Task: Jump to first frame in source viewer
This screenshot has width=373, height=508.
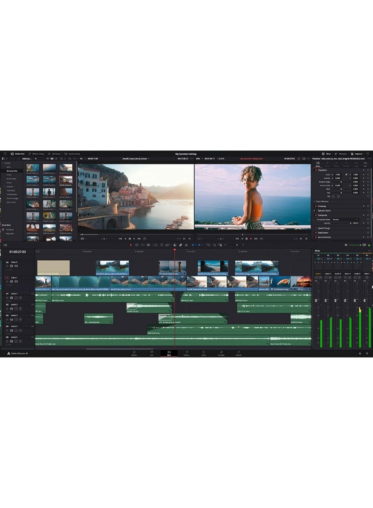Action: [120, 238]
